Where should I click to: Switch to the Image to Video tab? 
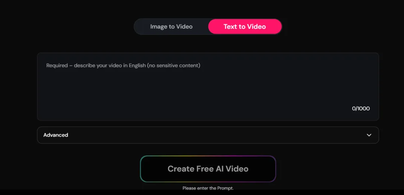click(x=171, y=27)
